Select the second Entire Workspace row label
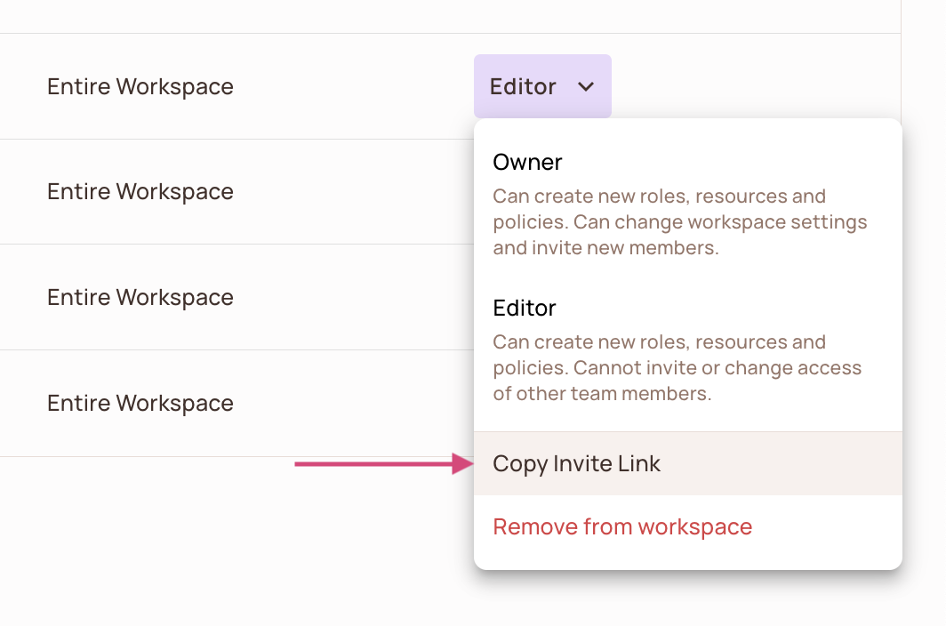 (140, 192)
